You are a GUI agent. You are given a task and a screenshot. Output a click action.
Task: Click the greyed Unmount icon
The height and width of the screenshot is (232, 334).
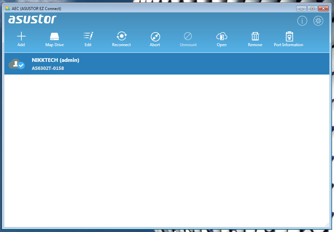[x=188, y=36]
